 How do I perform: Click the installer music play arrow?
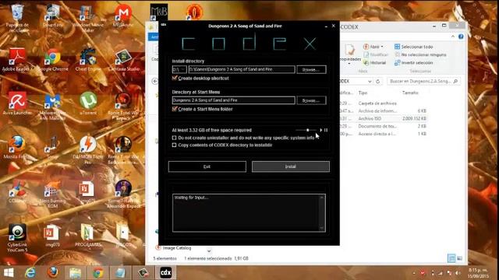[x=320, y=130]
